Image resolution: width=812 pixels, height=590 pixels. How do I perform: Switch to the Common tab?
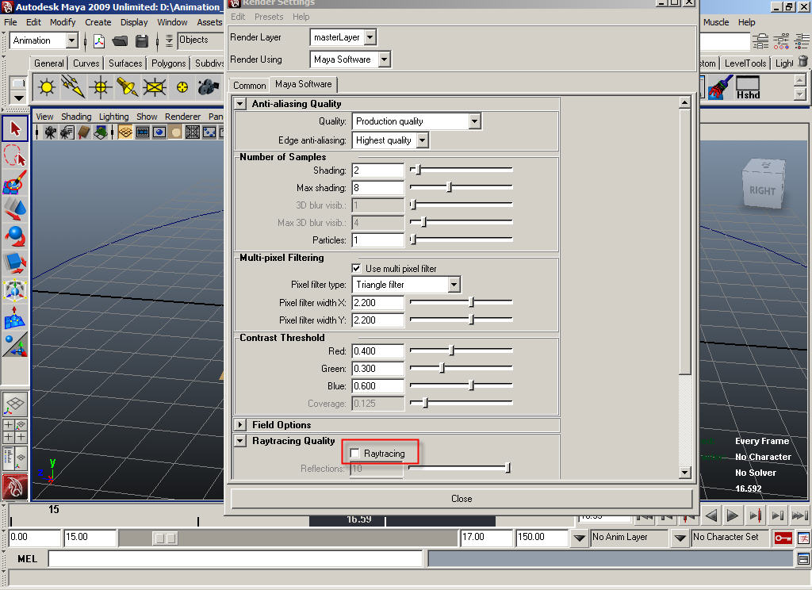click(x=249, y=86)
